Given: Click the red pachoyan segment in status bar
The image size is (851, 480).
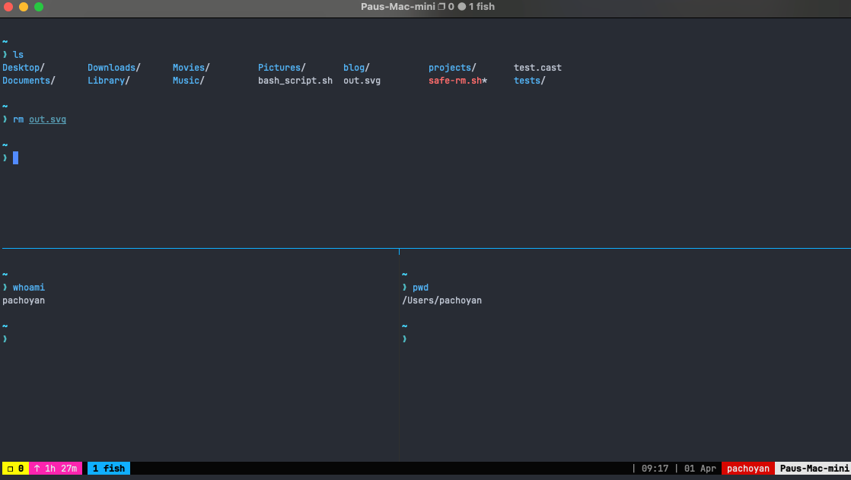Looking at the screenshot, I should [x=747, y=468].
